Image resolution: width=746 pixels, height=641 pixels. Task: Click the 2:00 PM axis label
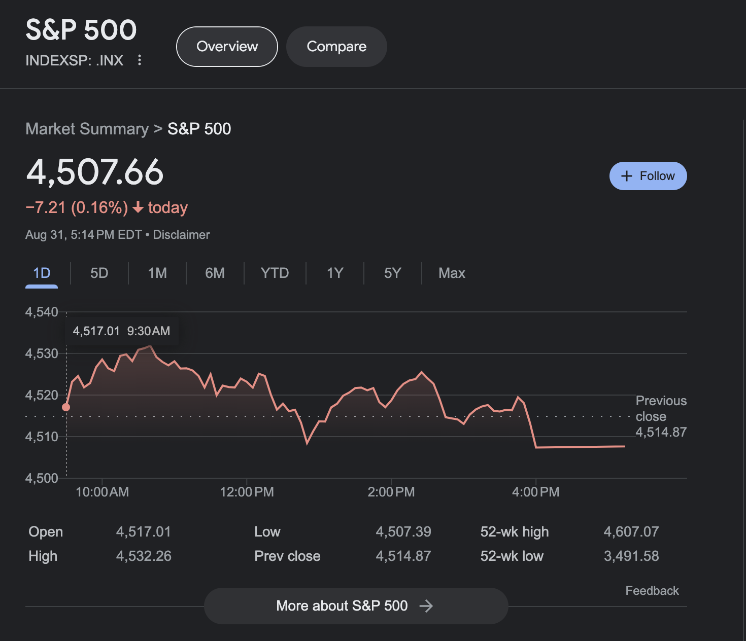coord(391,492)
